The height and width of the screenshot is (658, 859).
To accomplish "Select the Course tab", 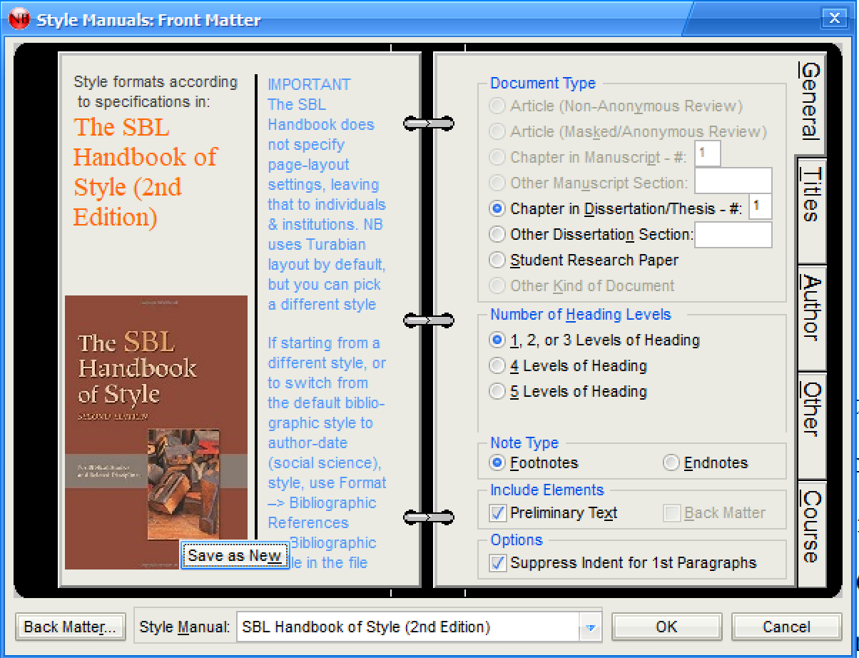I will click(812, 526).
